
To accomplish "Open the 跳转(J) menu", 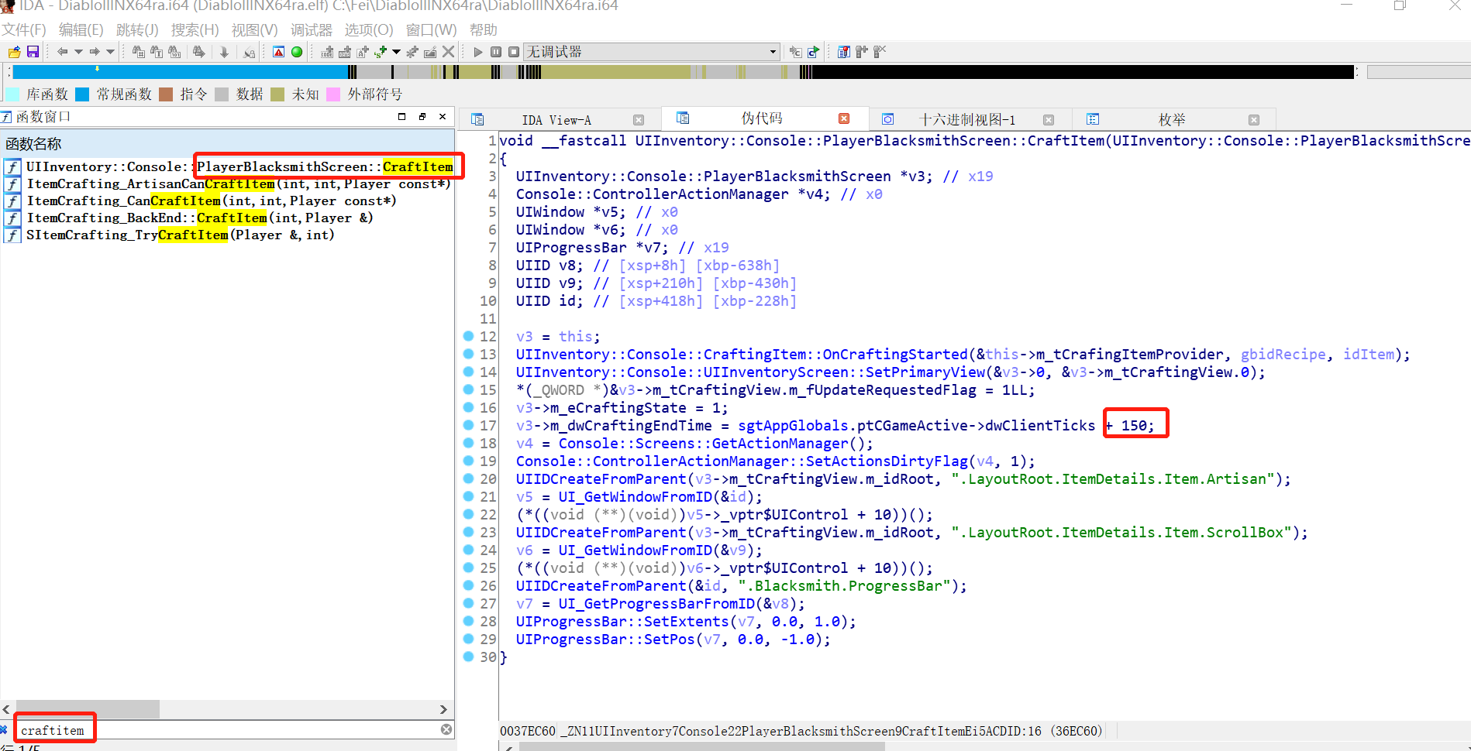I will [x=137, y=30].
